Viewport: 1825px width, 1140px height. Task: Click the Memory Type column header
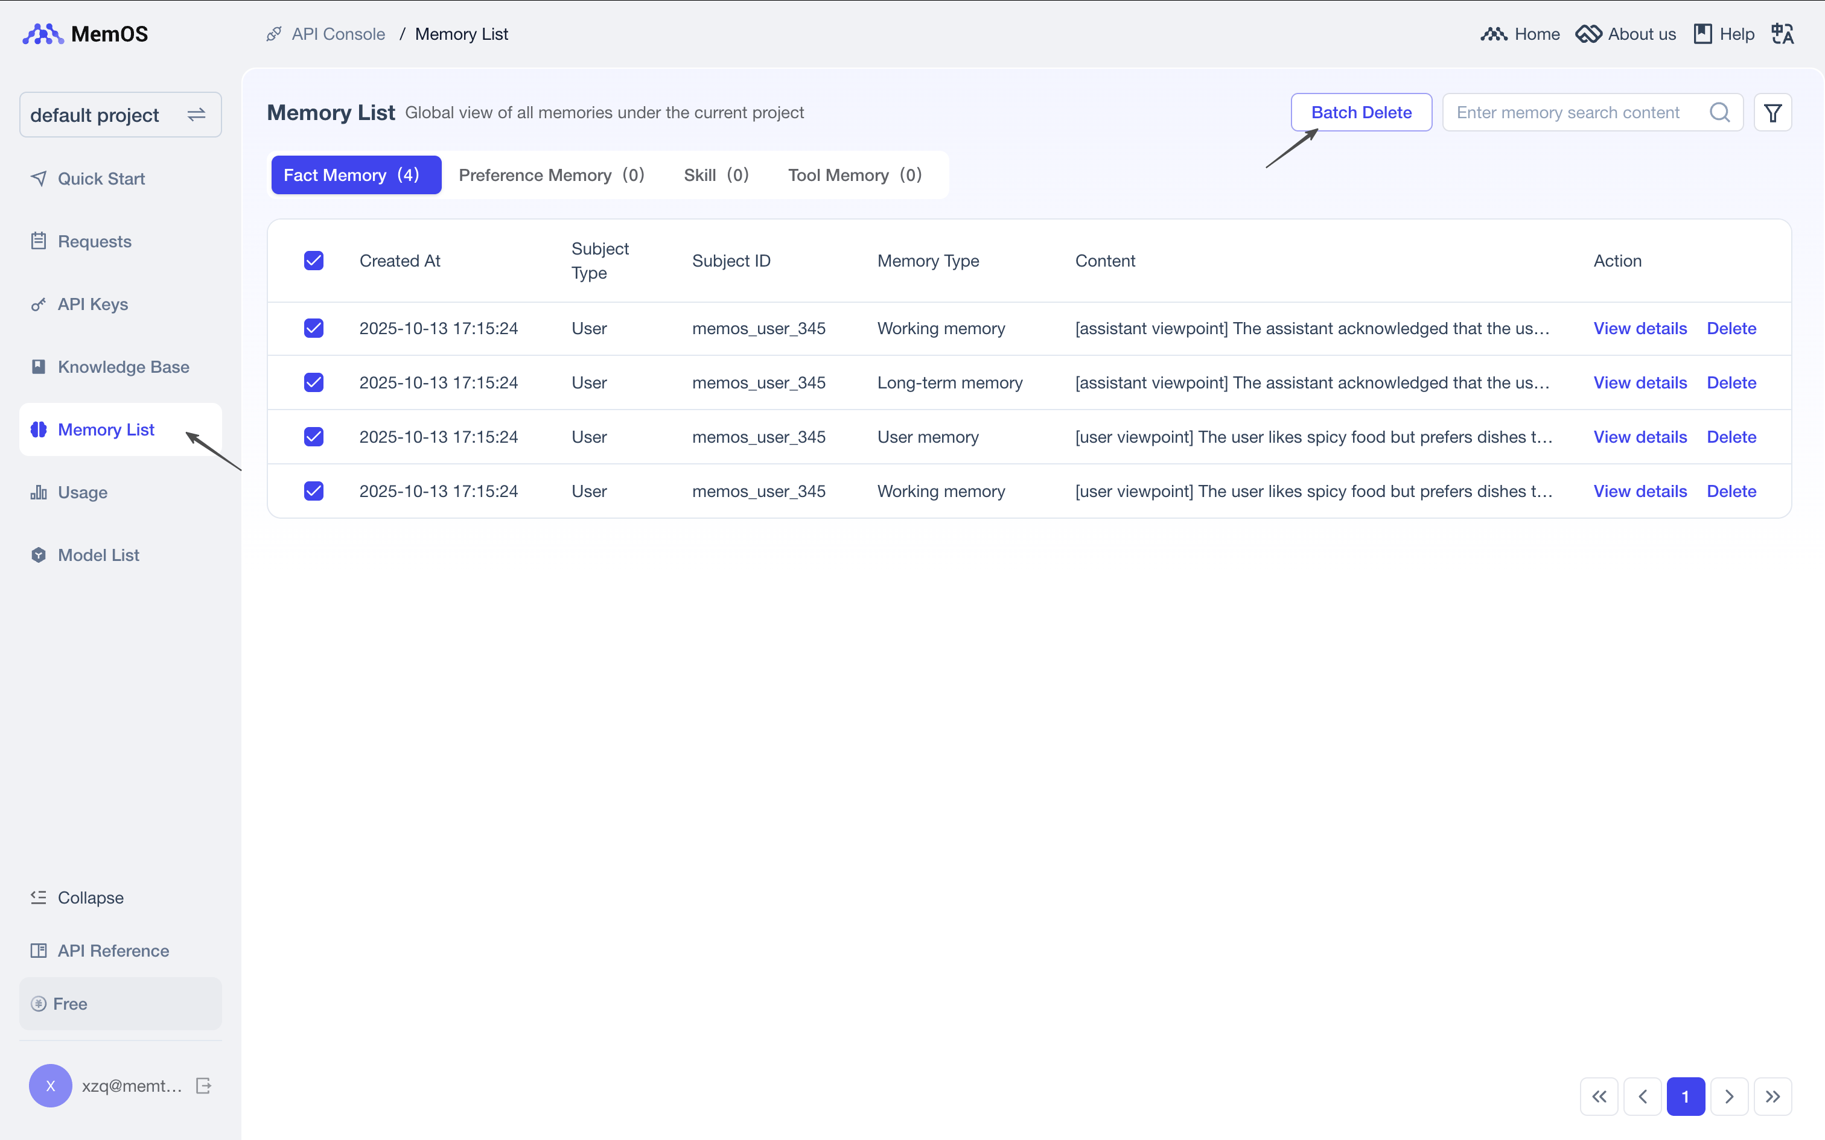coord(928,261)
